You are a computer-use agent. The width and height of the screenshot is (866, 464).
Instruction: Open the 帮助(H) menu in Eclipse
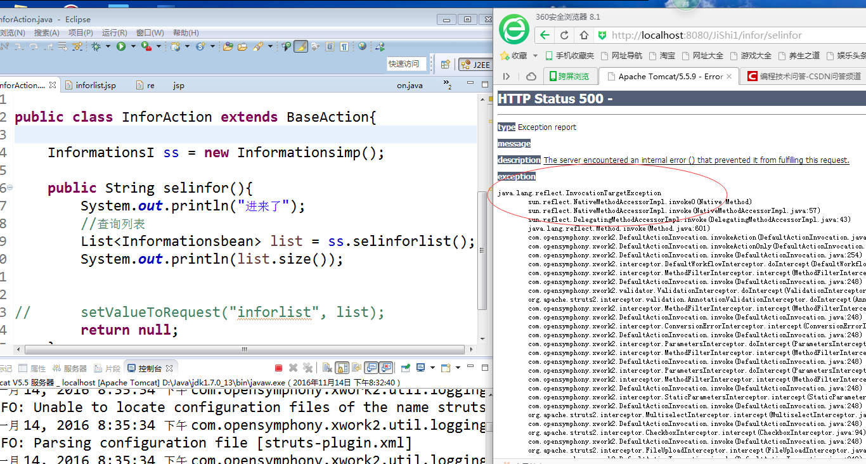point(186,32)
